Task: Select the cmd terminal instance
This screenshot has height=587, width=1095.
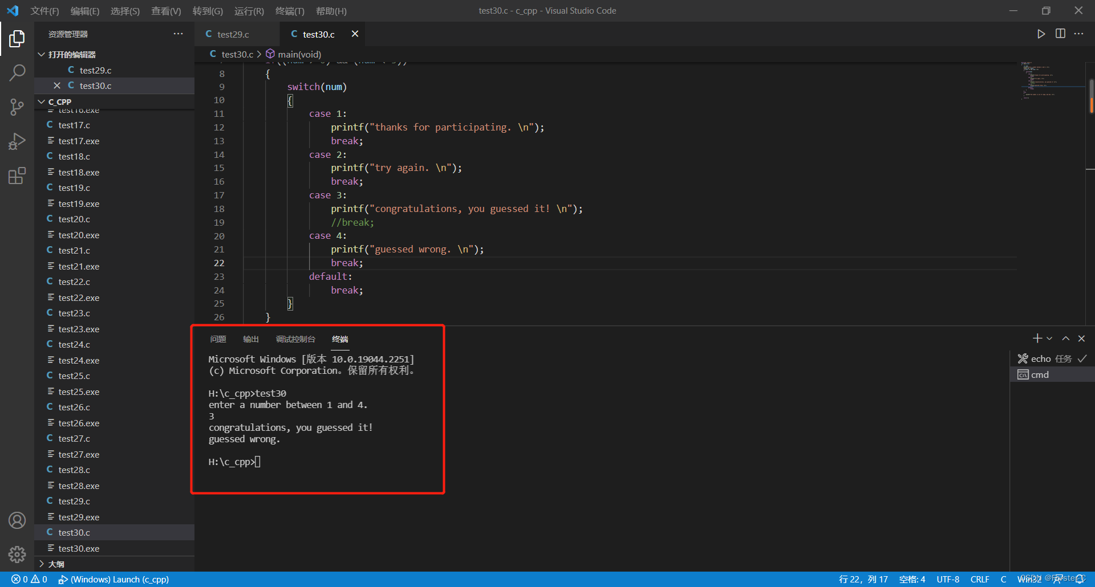Action: [1052, 374]
